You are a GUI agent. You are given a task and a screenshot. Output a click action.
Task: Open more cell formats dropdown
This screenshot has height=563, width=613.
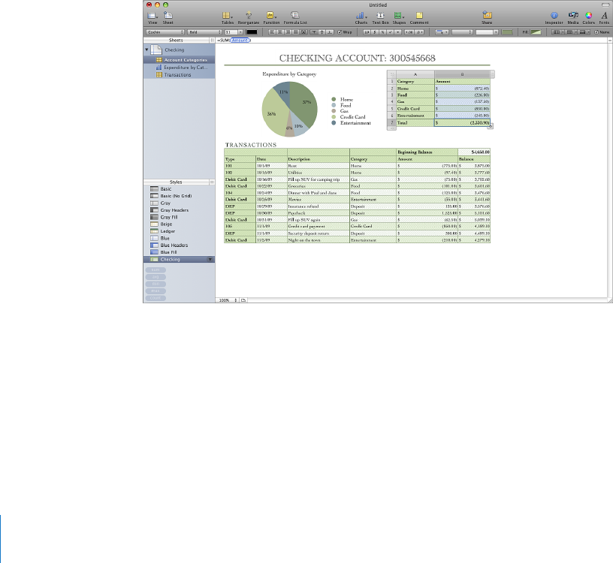398,32
